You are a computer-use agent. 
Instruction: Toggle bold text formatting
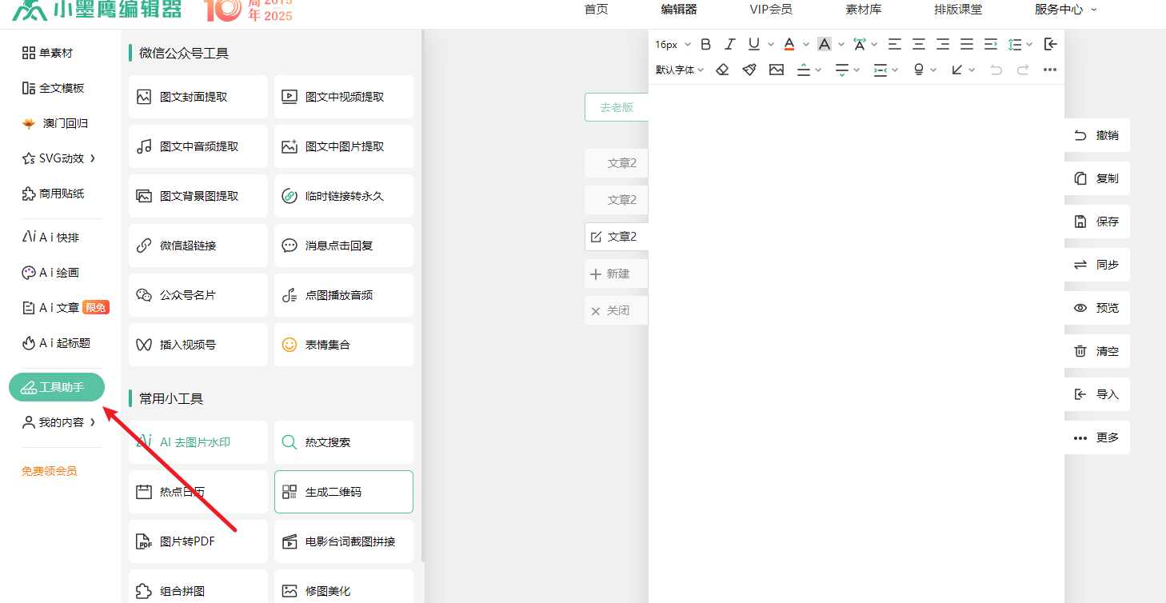pyautogui.click(x=705, y=44)
